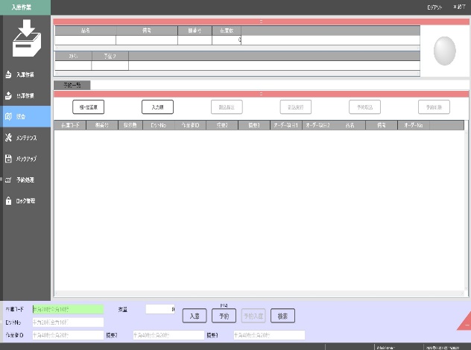Open メンテナンス in the sidebar

[25, 138]
